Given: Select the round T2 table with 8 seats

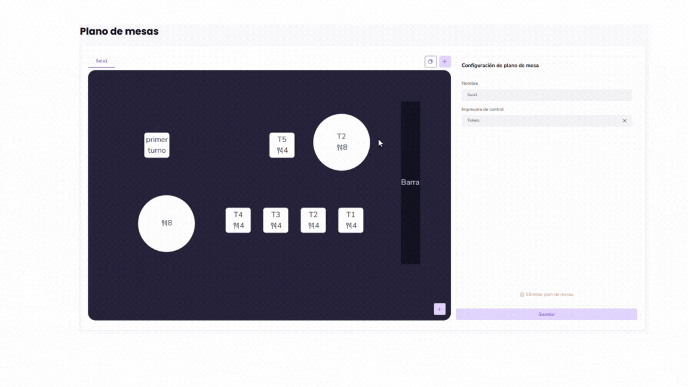Looking at the screenshot, I should click(x=342, y=142).
